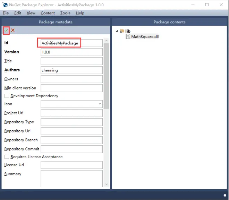Focus the Project Url input field

tap(71, 113)
